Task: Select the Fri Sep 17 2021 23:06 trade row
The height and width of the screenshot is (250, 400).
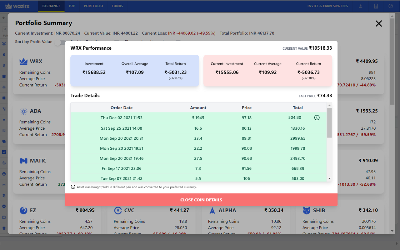Action: click(199, 168)
